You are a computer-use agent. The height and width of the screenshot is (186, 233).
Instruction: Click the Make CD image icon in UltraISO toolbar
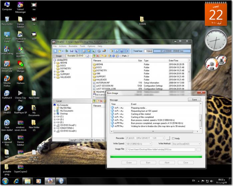coord(84,51)
